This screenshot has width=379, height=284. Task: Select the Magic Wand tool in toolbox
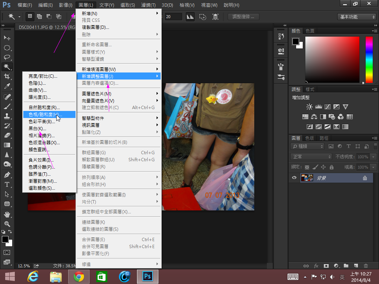pos(7,67)
